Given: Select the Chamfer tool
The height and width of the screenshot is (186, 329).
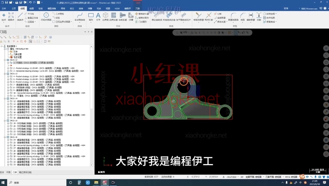Looking at the screenshot, I should point(243,17).
